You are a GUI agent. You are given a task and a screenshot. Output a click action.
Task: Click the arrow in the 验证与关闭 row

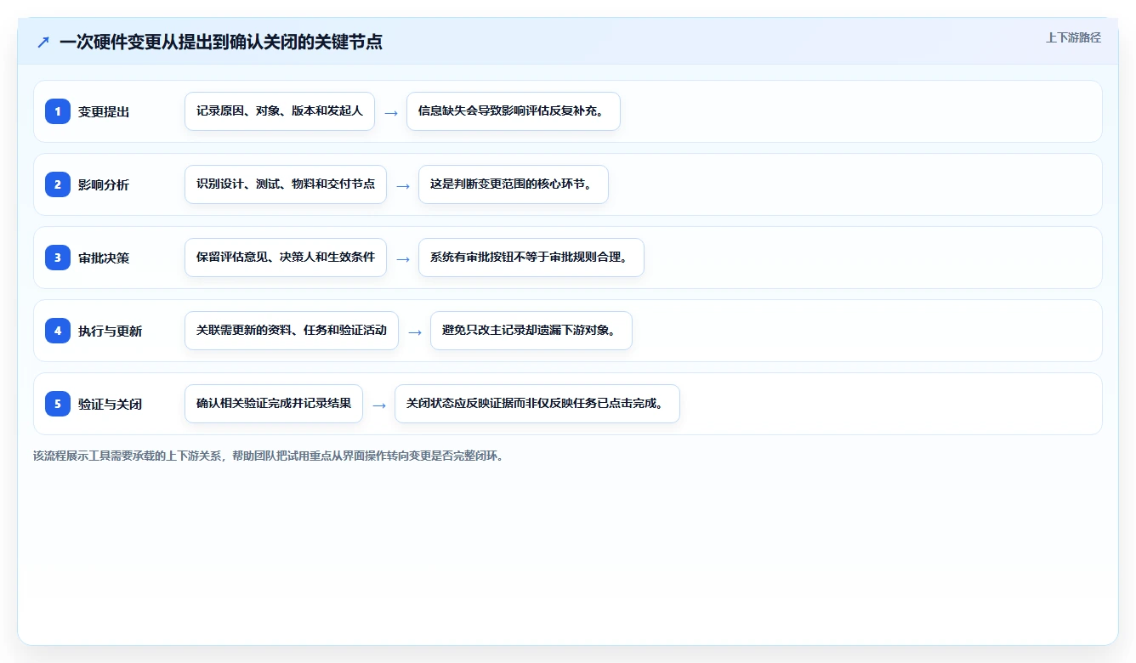pyautogui.click(x=379, y=405)
